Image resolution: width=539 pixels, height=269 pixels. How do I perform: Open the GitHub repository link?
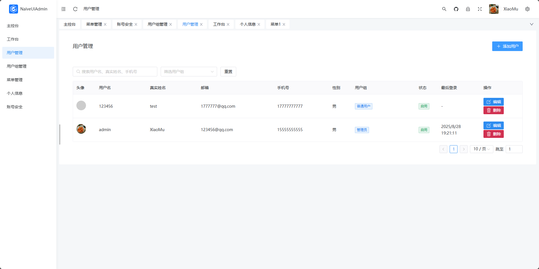[456, 9]
